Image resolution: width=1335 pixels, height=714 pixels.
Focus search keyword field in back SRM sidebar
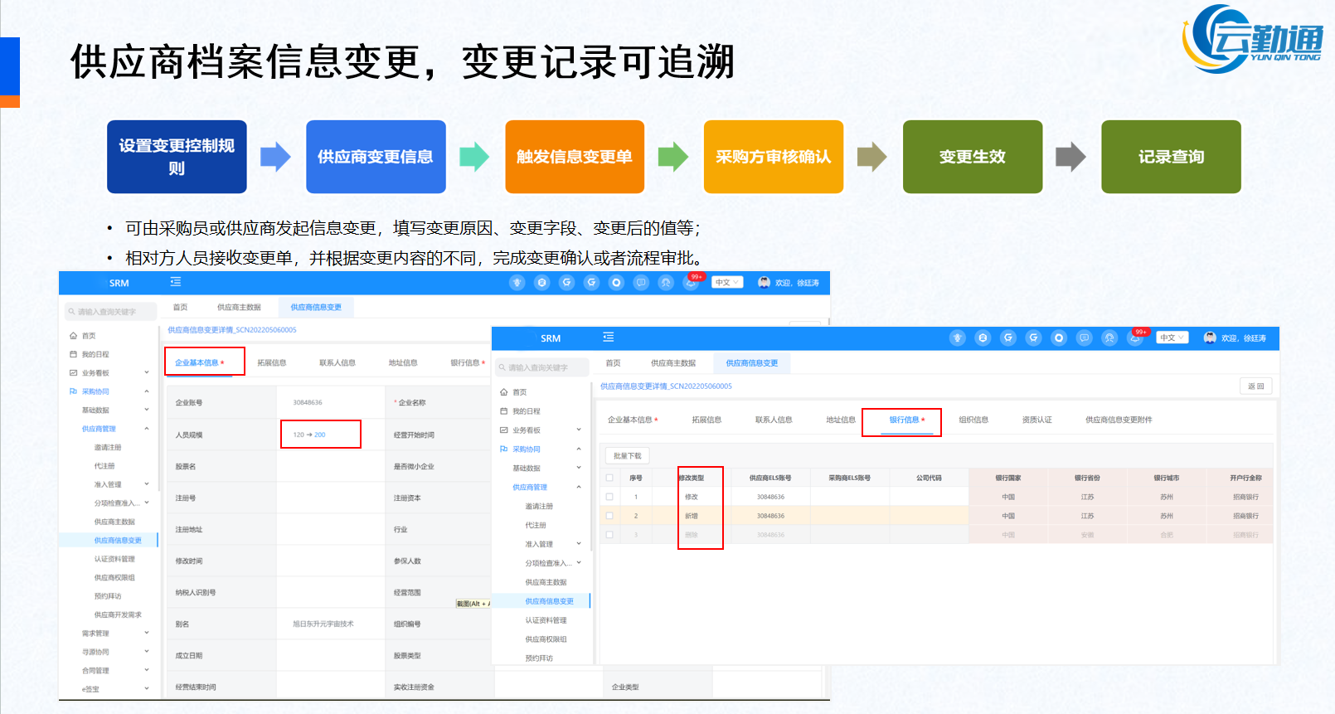[111, 312]
